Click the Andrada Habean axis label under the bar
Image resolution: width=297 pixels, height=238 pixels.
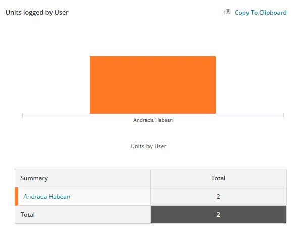coord(153,120)
